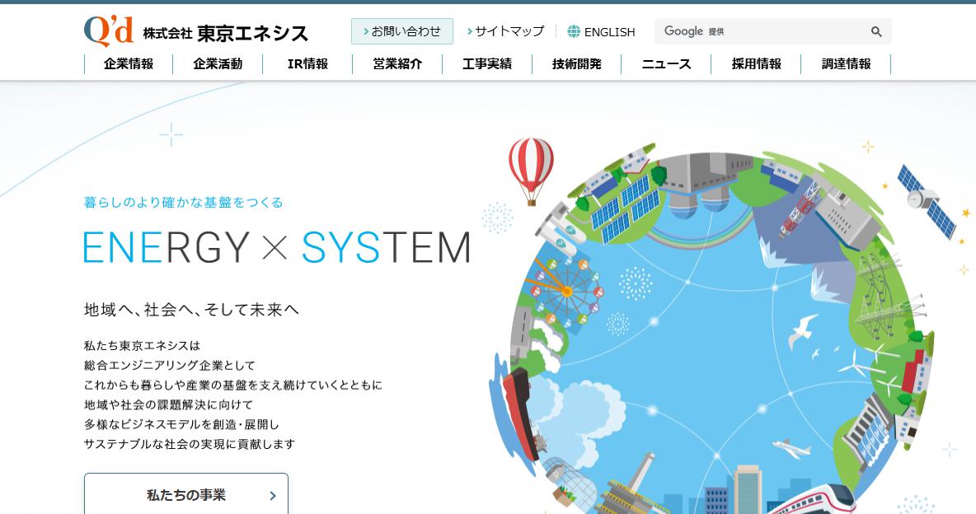Open the ニュース menu
This screenshot has height=514, width=976.
(666, 64)
